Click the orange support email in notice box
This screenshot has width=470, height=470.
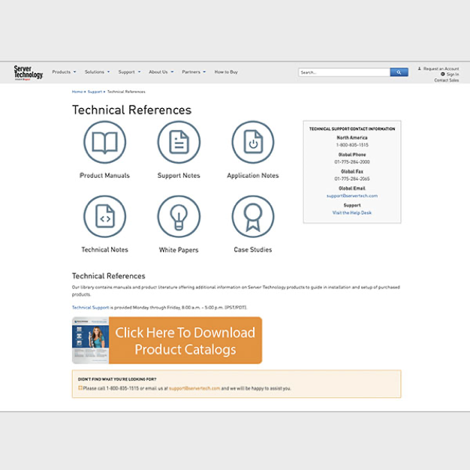(194, 388)
